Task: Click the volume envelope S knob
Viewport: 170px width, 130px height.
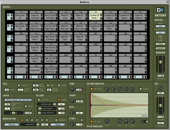Action: pos(126,89)
